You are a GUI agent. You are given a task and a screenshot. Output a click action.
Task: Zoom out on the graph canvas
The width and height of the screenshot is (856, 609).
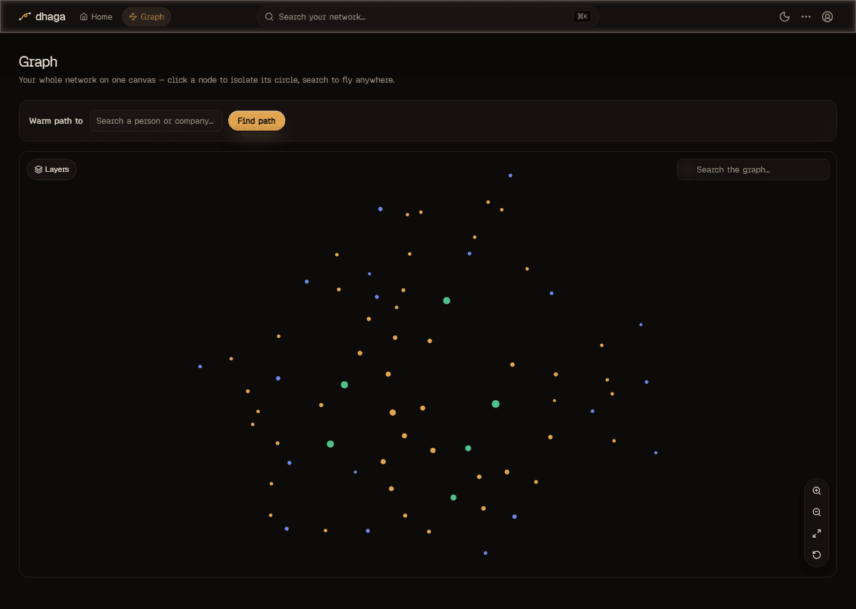coord(817,512)
